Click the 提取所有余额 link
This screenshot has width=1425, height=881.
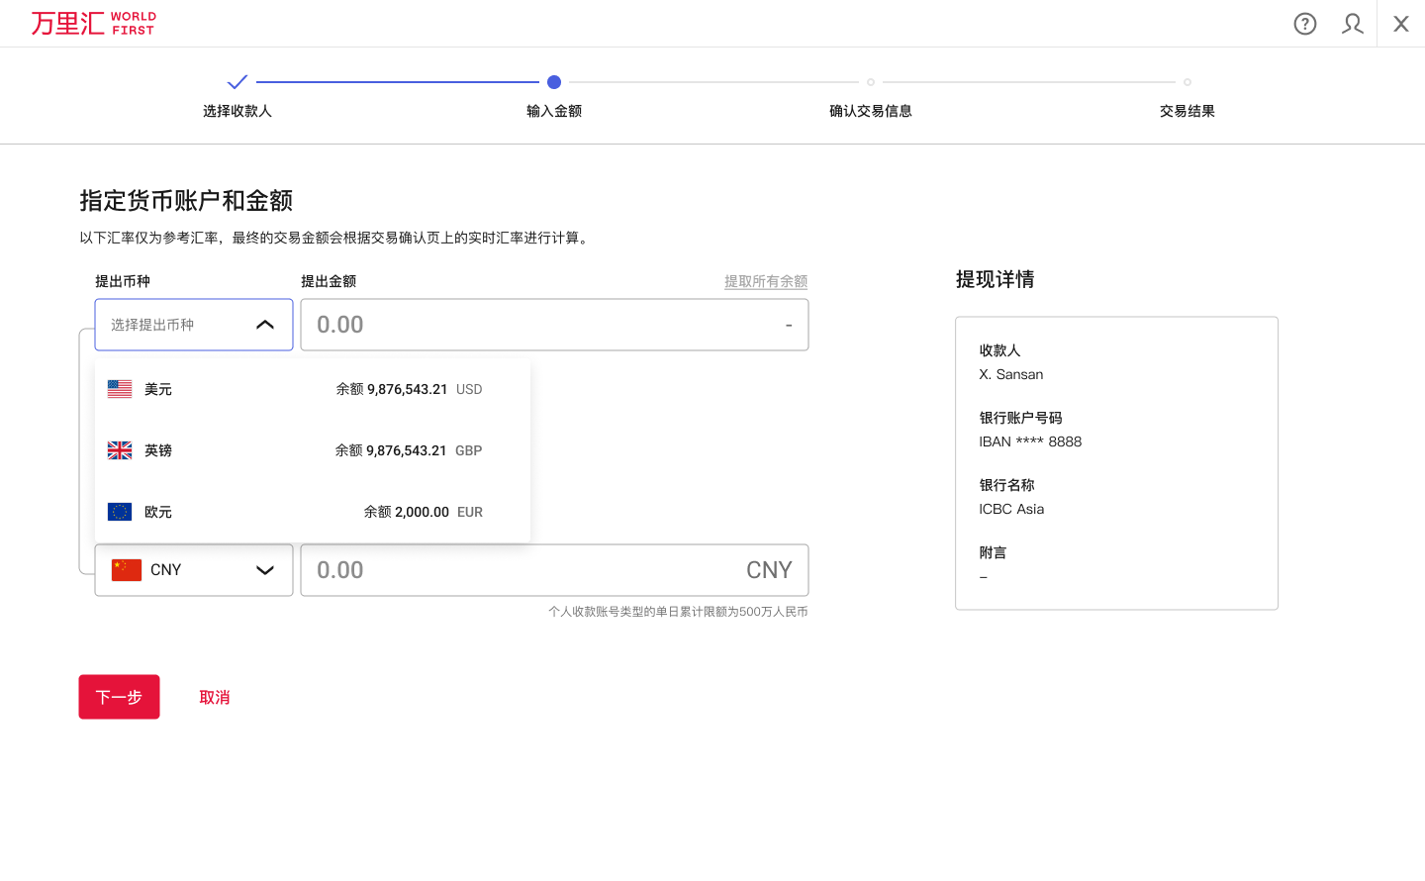point(765,281)
